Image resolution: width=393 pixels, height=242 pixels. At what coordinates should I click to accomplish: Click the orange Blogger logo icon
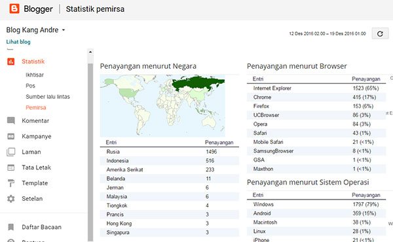click(14, 9)
